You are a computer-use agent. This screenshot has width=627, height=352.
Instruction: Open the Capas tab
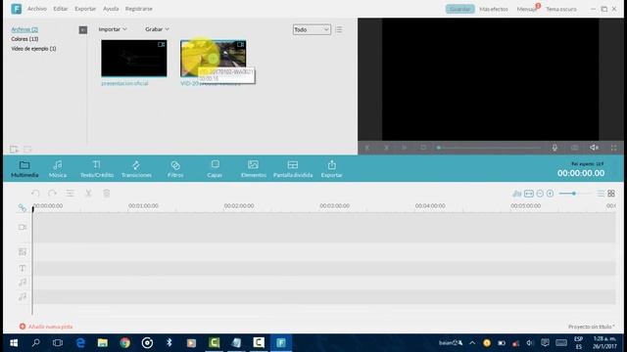pyautogui.click(x=215, y=169)
